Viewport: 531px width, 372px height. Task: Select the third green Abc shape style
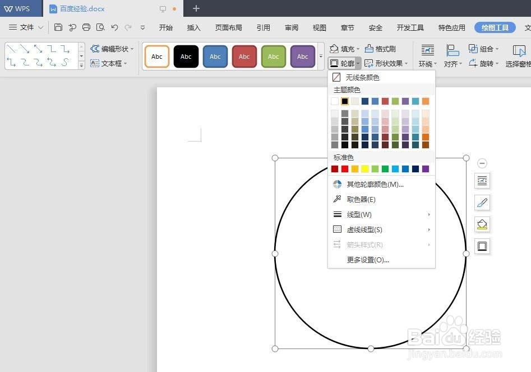(273, 56)
